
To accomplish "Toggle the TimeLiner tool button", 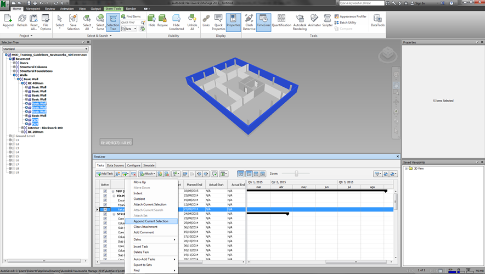I will point(263,23).
